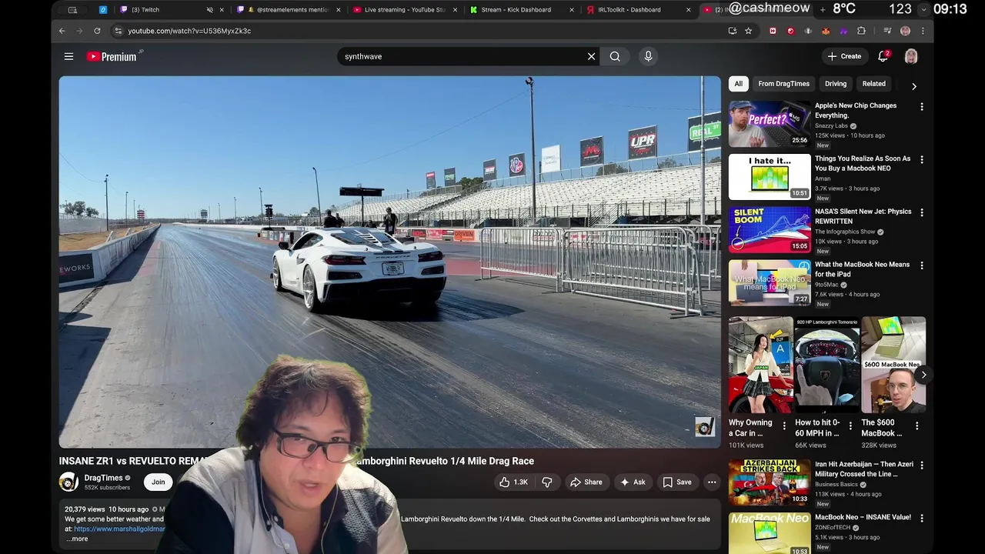
Task: Dislike the video with thumbs down
Action: tap(547, 482)
